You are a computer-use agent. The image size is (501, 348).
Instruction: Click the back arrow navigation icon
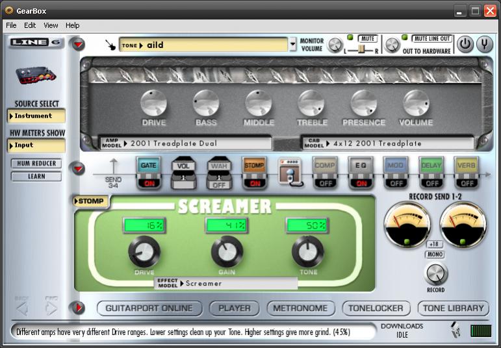pyautogui.click(x=22, y=308)
